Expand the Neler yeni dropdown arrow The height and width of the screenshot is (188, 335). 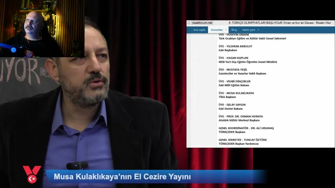[x=258, y=30]
